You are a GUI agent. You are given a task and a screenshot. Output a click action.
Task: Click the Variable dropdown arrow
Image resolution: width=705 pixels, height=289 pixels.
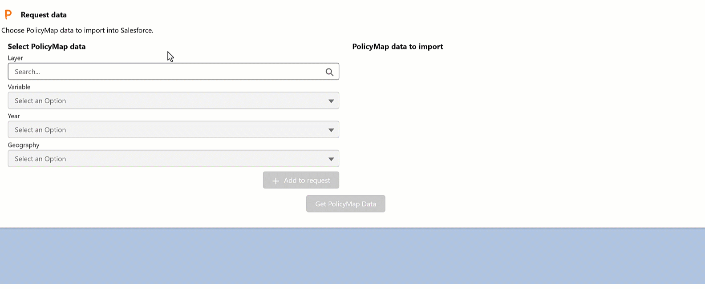331,101
